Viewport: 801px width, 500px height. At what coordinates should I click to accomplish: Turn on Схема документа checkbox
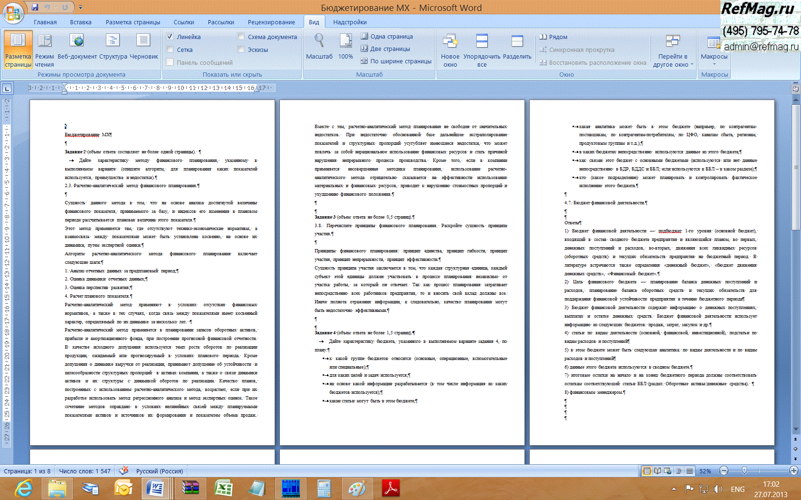(x=241, y=37)
